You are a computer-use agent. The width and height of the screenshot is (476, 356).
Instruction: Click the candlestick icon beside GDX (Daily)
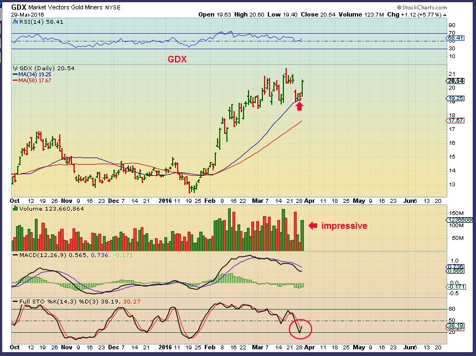tap(15, 68)
